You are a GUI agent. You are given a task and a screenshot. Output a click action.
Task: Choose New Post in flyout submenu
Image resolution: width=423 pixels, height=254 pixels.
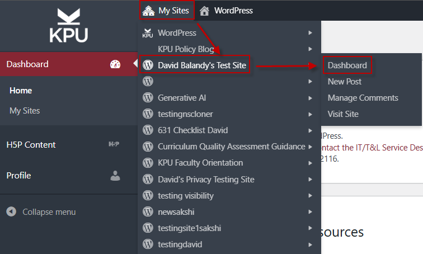click(x=344, y=82)
